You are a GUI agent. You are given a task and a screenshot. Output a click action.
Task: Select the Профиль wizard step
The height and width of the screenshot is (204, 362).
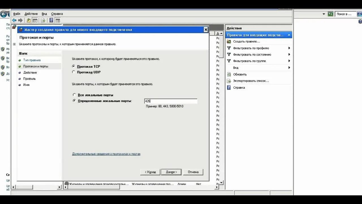pos(29,79)
